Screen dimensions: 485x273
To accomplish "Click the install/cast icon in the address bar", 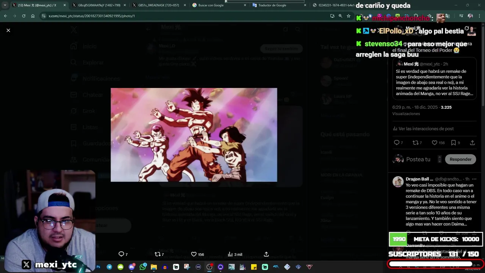I will tap(332, 16).
